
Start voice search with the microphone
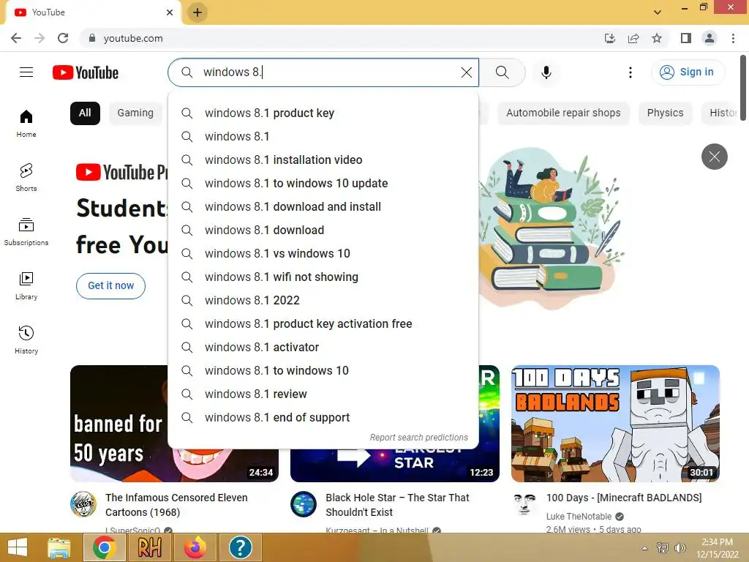[546, 72]
